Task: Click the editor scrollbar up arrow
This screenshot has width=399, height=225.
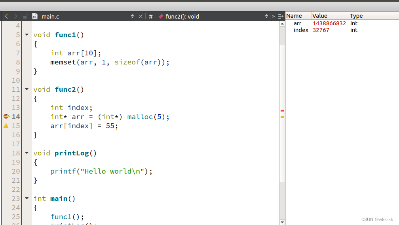Action: [282, 24]
